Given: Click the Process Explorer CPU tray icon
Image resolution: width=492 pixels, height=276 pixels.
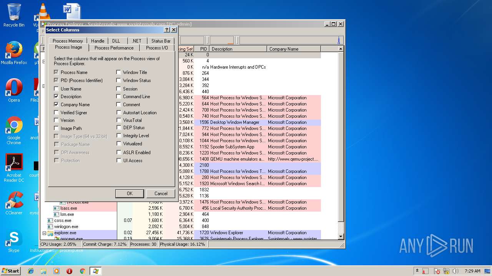Looking at the screenshot, I should tap(426, 271).
